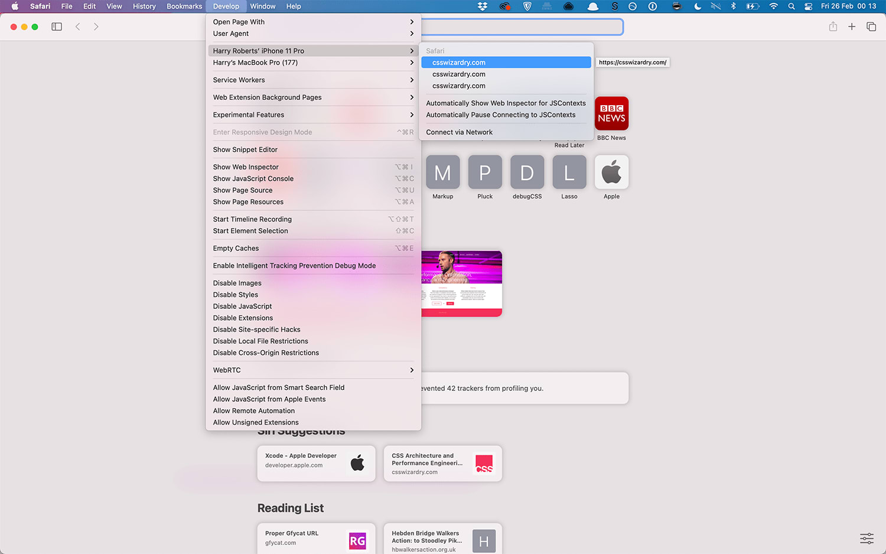The width and height of the screenshot is (886, 554).
Task: Choose Show JavaScript Console
Action: [313, 178]
